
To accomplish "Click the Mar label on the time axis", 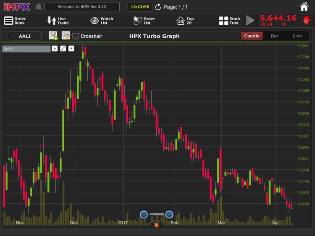I will (221, 223).
